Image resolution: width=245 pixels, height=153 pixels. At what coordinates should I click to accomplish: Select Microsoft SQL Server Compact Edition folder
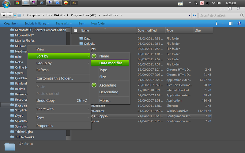[38, 30]
